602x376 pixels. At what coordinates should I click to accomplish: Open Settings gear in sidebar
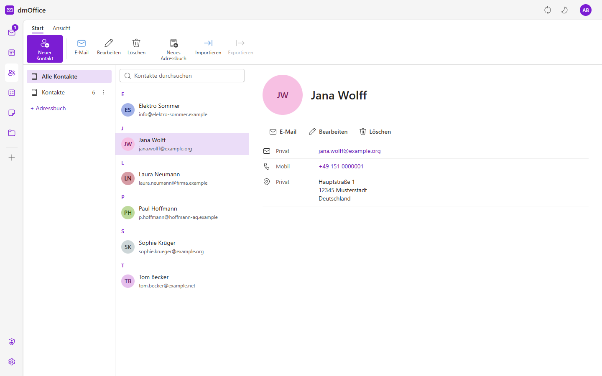pyautogui.click(x=12, y=362)
